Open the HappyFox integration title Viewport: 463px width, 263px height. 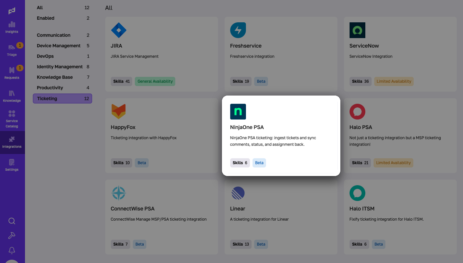coord(123,127)
